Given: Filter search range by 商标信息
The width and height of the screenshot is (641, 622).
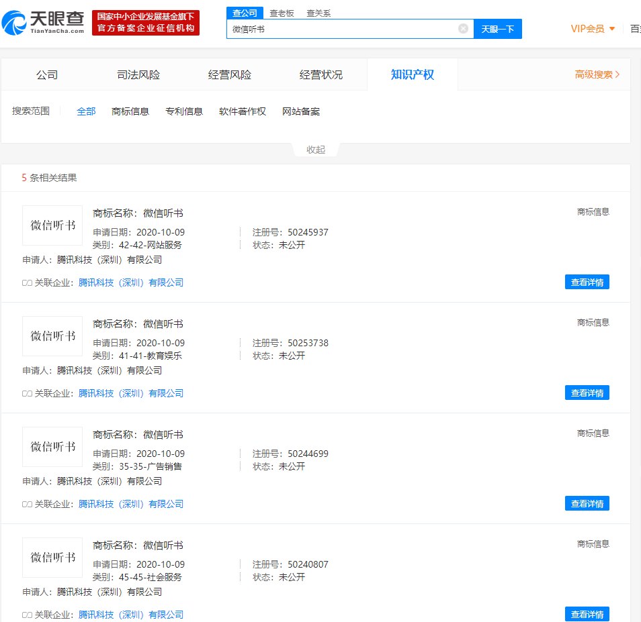Looking at the screenshot, I should click(x=130, y=111).
